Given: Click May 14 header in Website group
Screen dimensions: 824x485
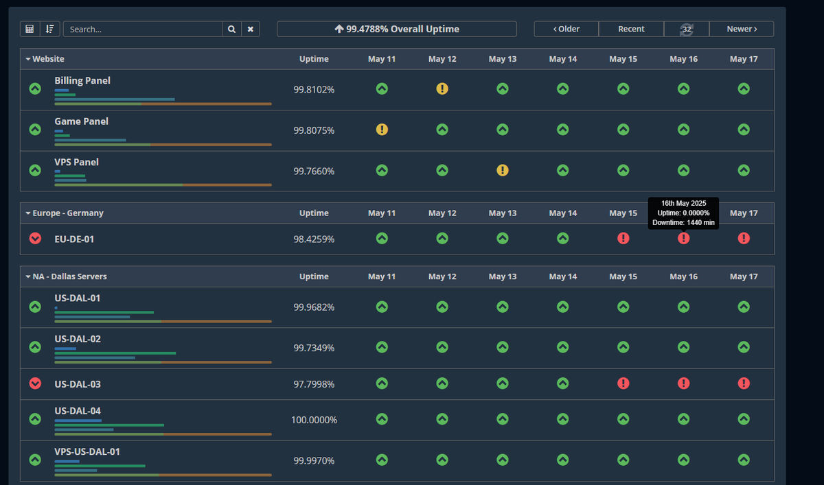Looking at the screenshot, I should point(562,59).
